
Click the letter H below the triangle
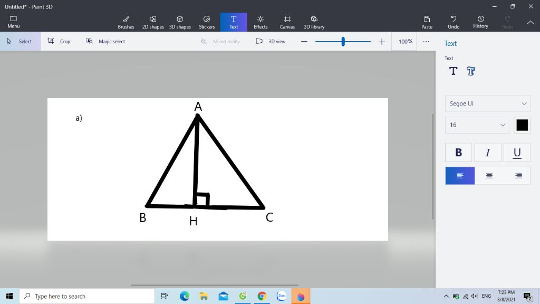(193, 221)
